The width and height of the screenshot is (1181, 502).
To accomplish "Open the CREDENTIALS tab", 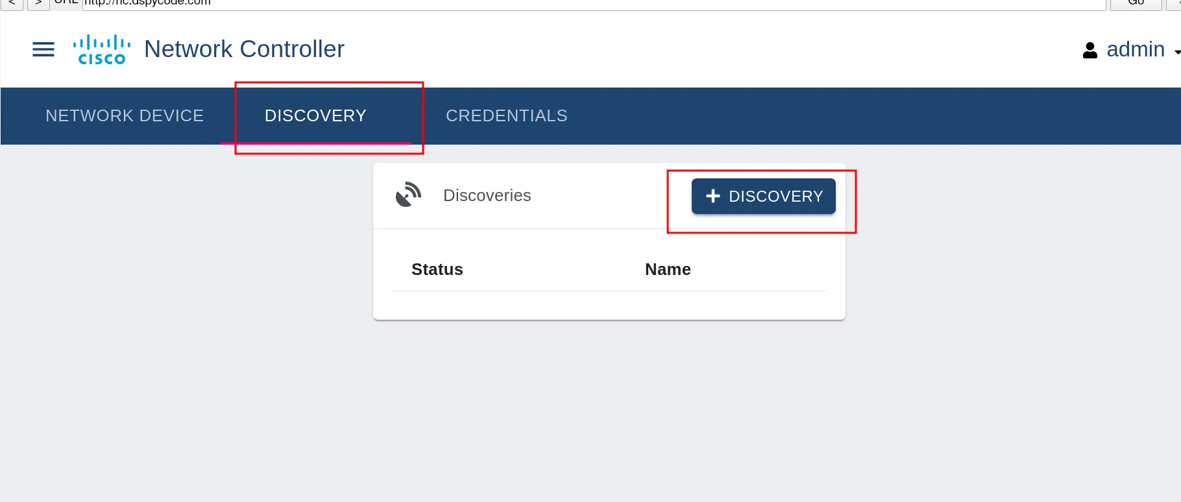I will coord(507,115).
